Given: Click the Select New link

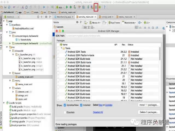Looking at the screenshot, I should pos(101,105).
